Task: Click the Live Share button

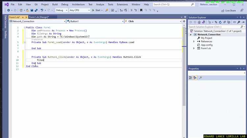Action: [x=229, y=11]
